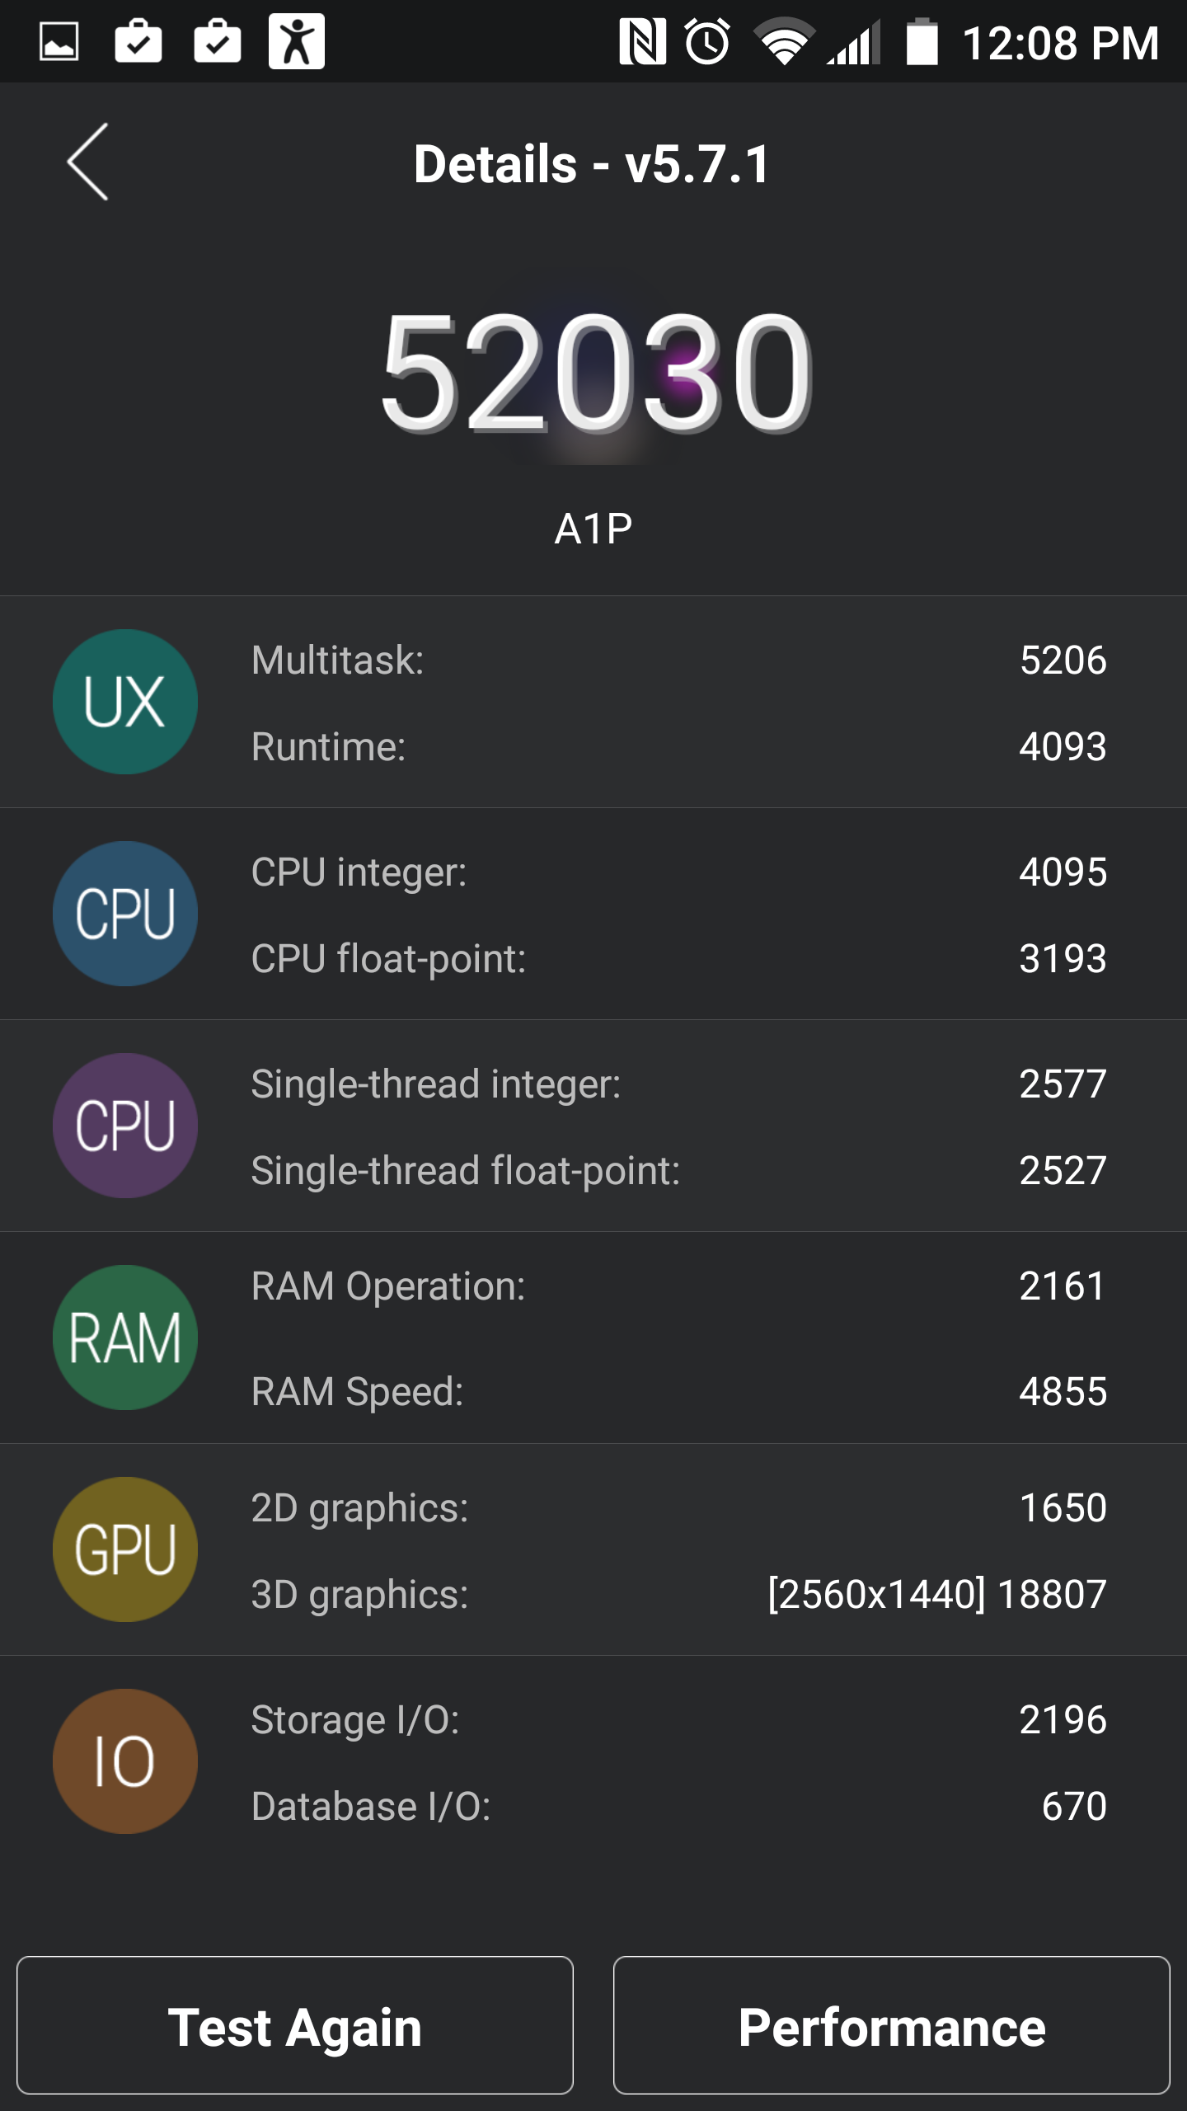Tap the yellow GPU category icon
The height and width of the screenshot is (2111, 1187).
(125, 1549)
